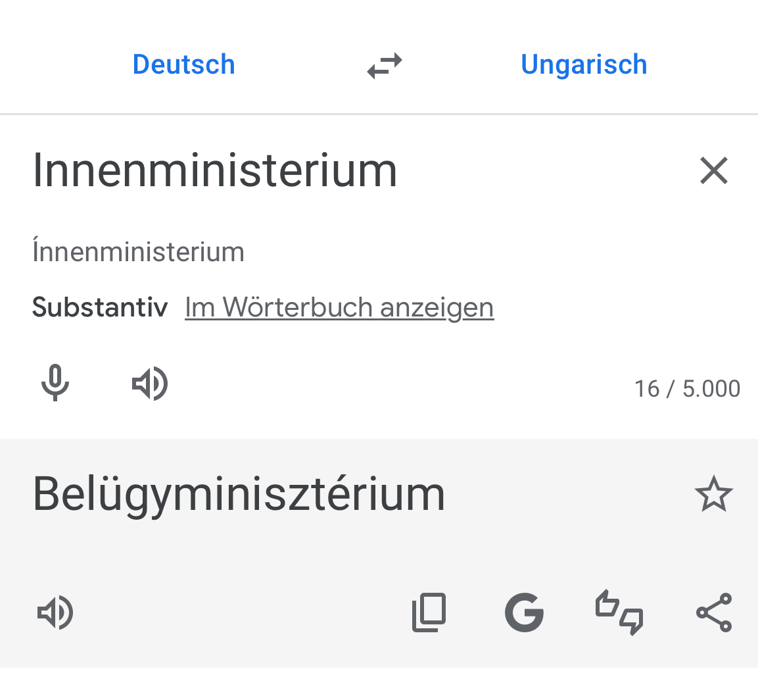Screen dimensions: 758x677
Task: Rate the translation with thumbs icon
Action: tap(619, 613)
